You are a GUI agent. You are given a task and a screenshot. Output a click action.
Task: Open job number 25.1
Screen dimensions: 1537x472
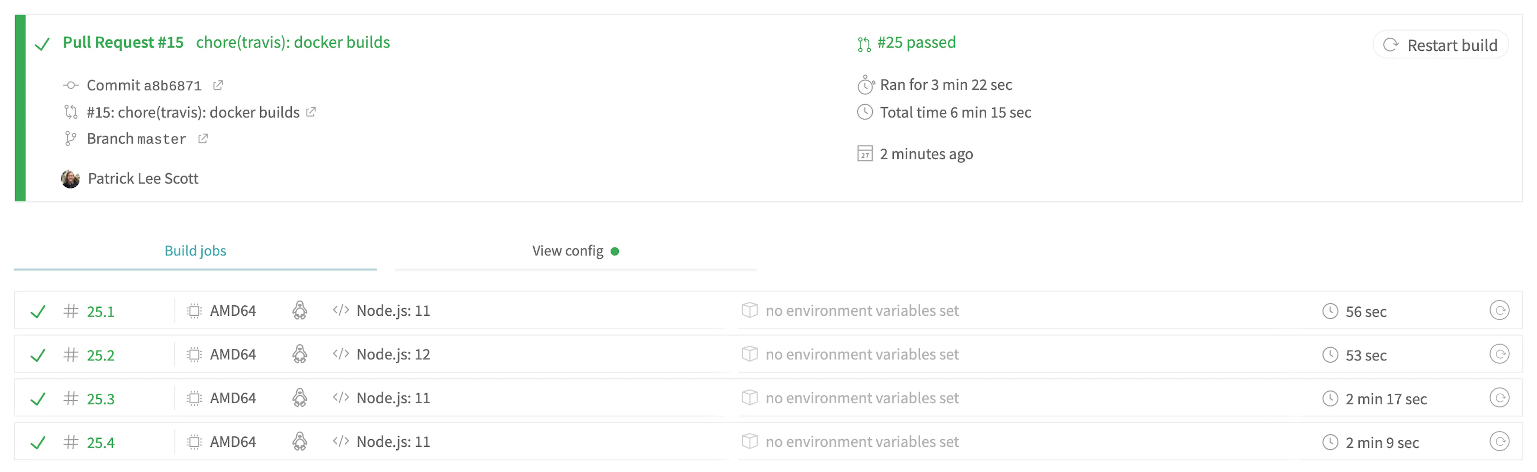pyautogui.click(x=100, y=312)
